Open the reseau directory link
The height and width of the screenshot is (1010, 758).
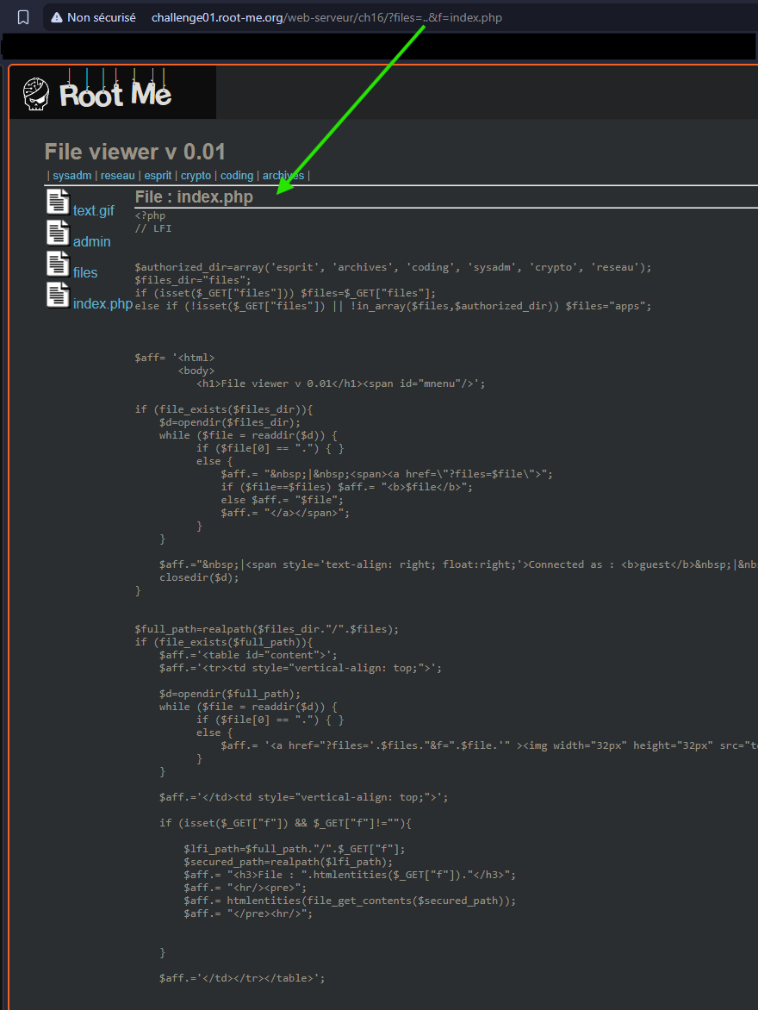click(x=118, y=176)
